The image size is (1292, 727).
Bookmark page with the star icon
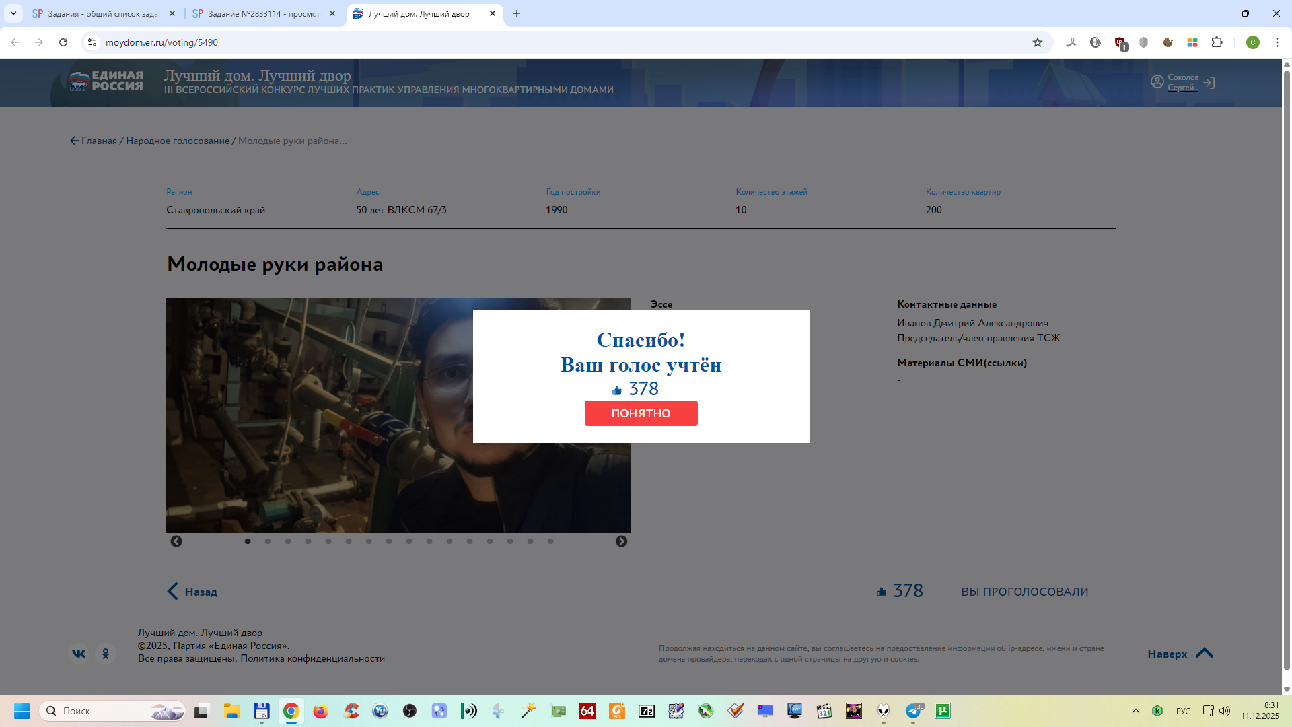click(x=1038, y=42)
